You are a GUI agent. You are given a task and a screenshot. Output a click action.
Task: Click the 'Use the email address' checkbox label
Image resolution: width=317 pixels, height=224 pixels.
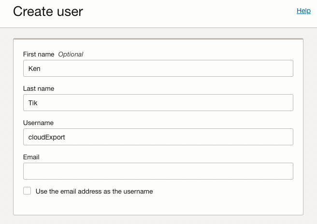coord(94,192)
